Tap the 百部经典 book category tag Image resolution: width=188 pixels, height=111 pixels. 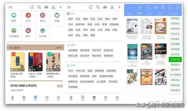[114, 24]
